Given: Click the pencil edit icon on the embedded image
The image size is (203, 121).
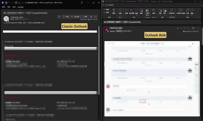Looking at the screenshot, I should (x=193, y=44).
